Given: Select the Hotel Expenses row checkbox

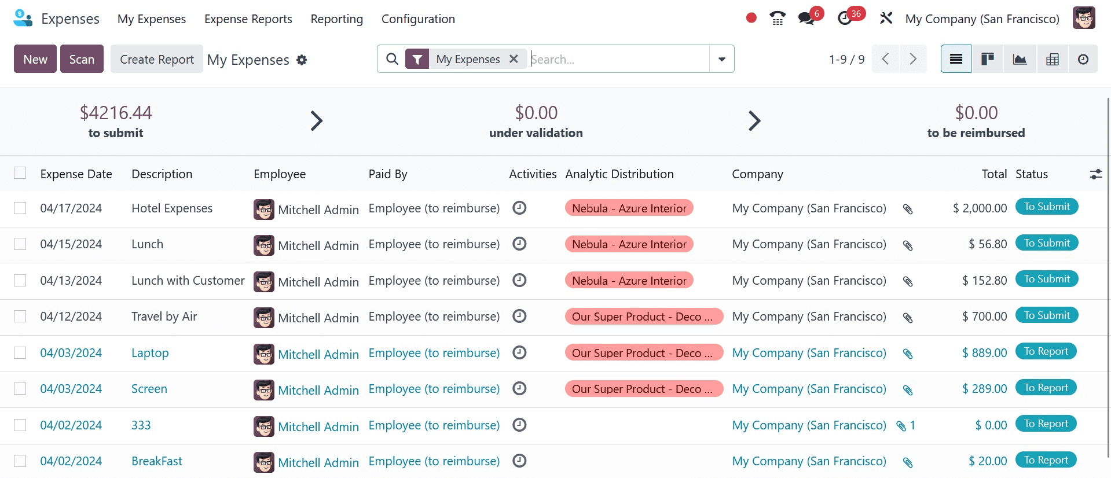Looking at the screenshot, I should [x=20, y=208].
